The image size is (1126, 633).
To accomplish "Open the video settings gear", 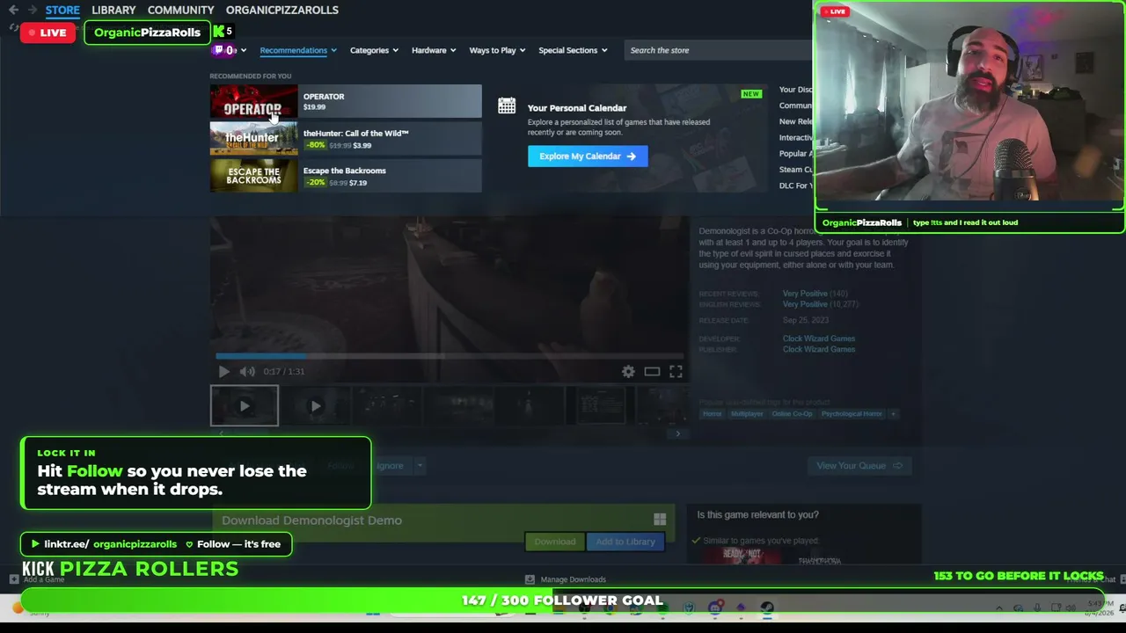I will (x=628, y=371).
